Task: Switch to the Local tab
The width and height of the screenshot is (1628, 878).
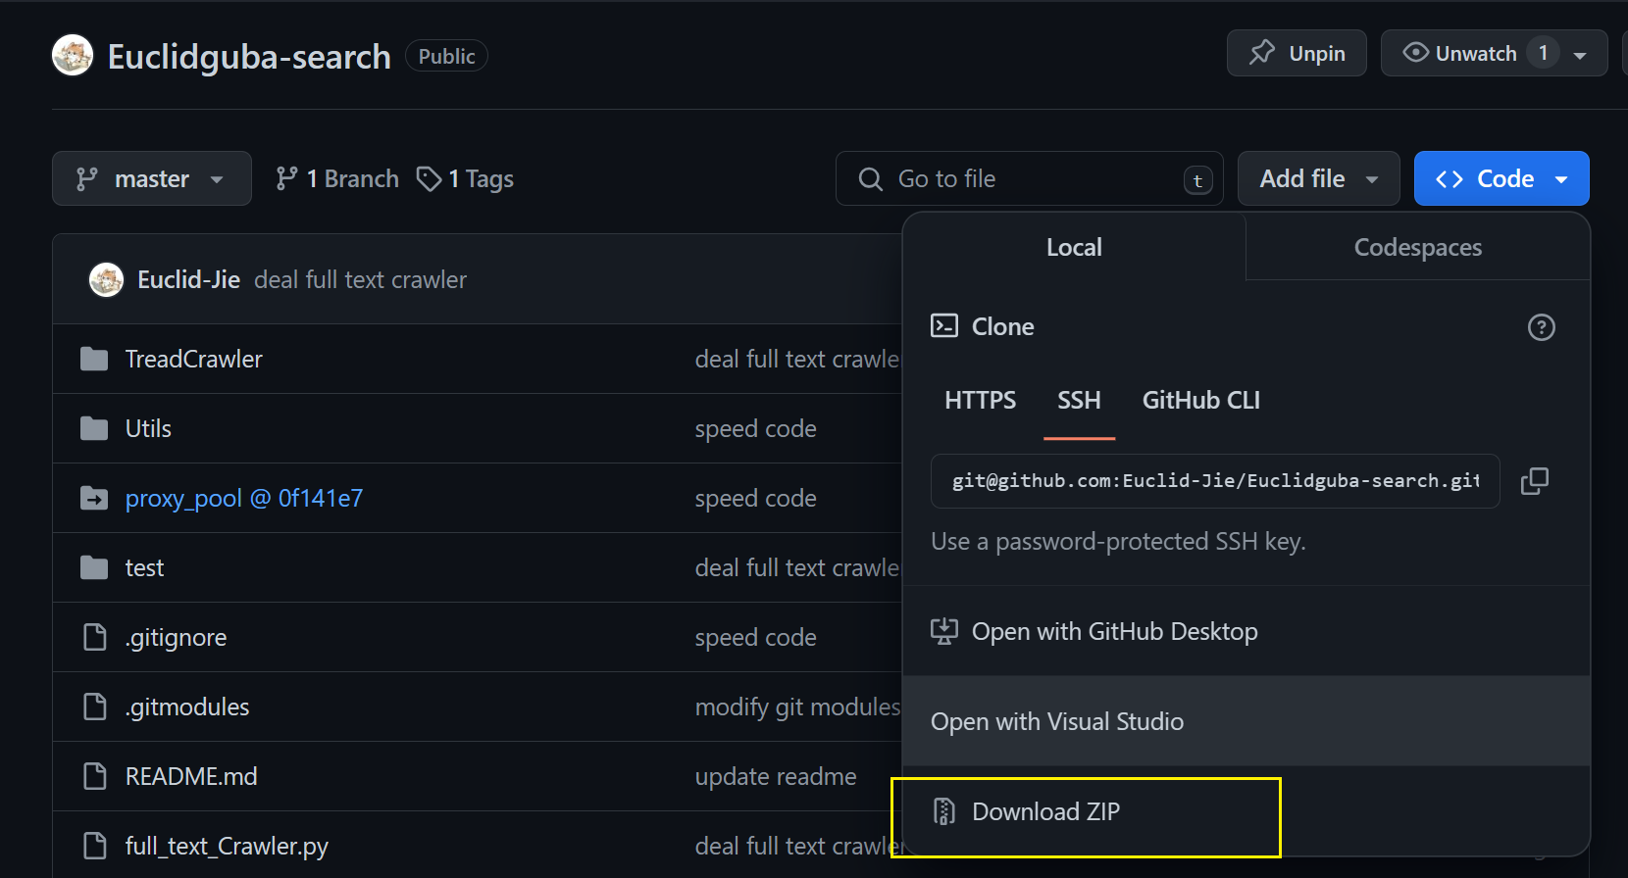Action: pos(1074,247)
